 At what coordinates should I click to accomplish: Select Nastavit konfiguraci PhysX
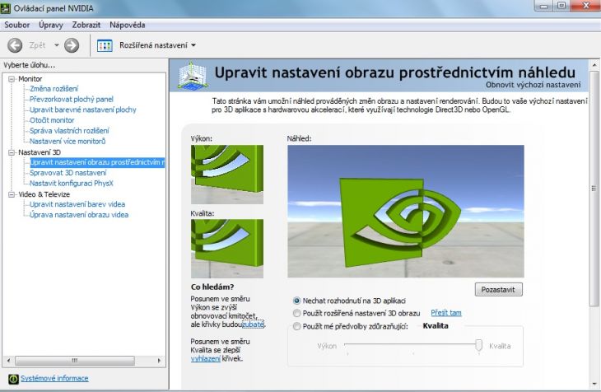(x=72, y=184)
